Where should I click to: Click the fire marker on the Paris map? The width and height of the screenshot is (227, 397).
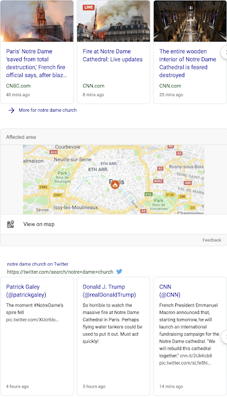[115, 184]
